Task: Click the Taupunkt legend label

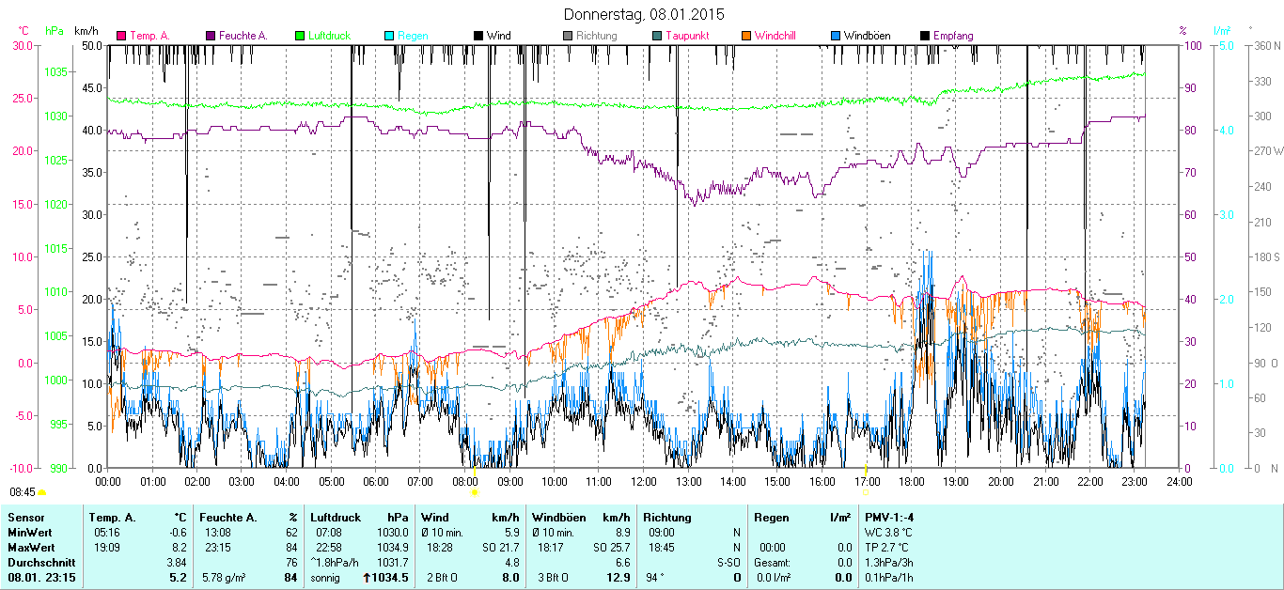Action: coord(690,36)
